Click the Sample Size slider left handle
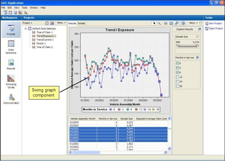 click(178, 46)
